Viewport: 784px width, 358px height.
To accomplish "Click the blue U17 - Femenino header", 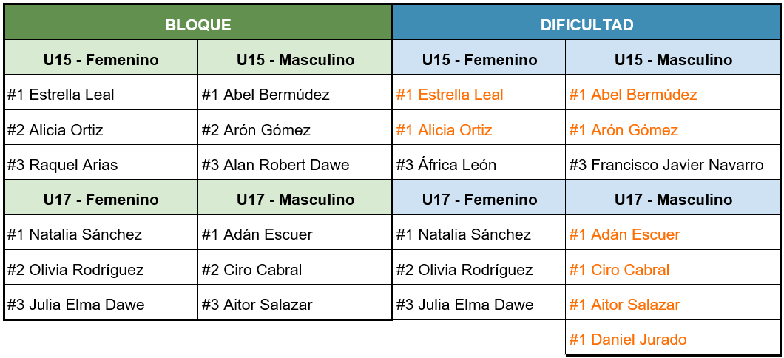I will click(x=479, y=200).
